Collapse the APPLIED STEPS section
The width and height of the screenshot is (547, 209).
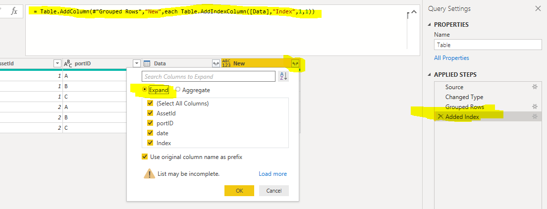[x=429, y=75]
